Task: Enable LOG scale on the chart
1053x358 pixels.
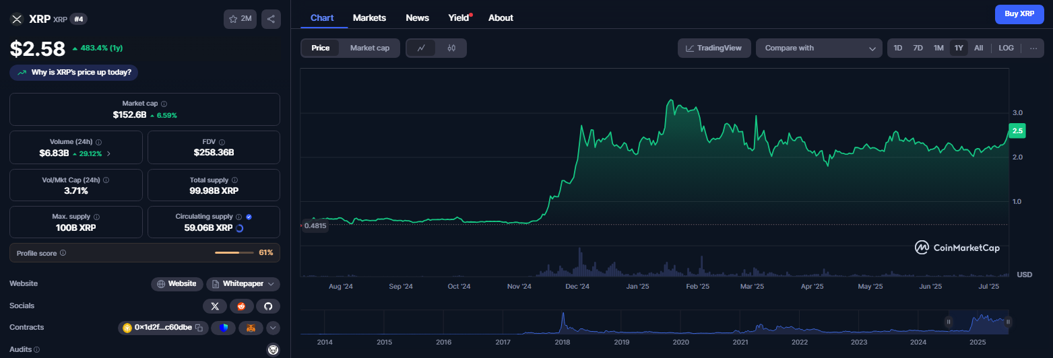Action: pyautogui.click(x=1006, y=48)
